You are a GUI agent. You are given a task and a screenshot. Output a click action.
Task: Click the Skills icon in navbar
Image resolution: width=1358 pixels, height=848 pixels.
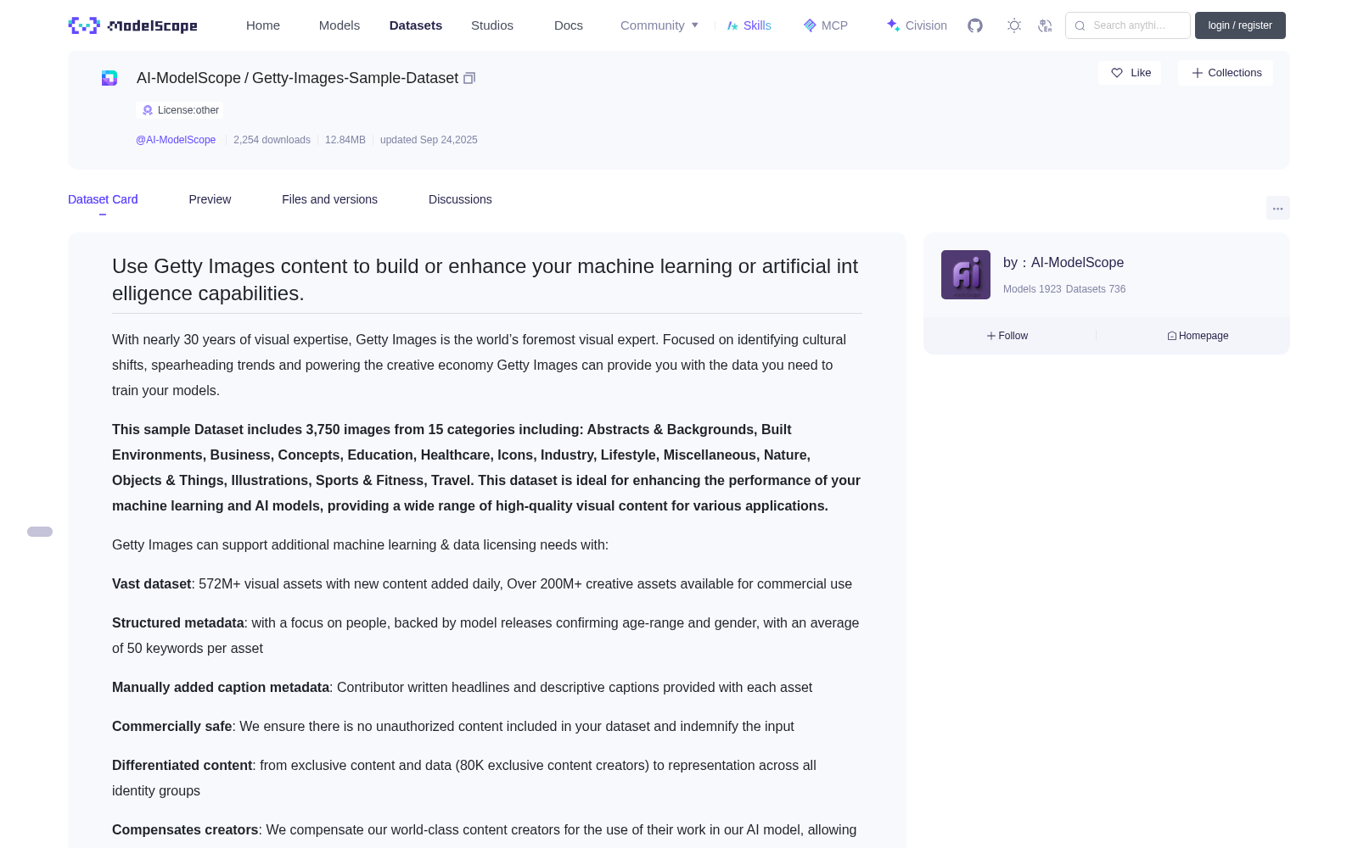coord(732,25)
